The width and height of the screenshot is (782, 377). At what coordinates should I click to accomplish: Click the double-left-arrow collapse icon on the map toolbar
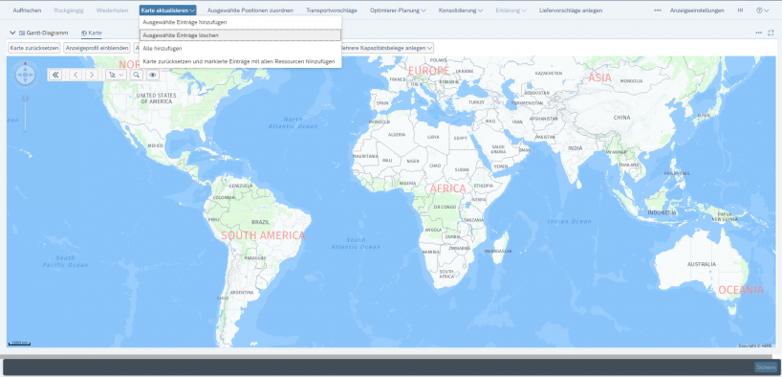click(54, 75)
